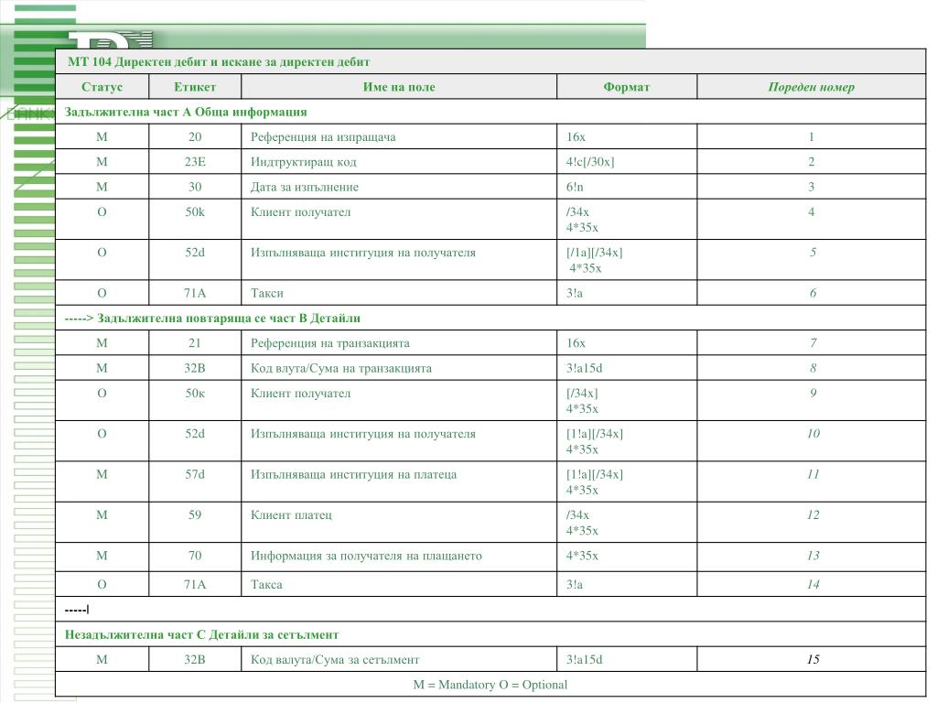Screen dimensions: 937x703
Task: Click the 'Формат' column header
Action: 626,87
